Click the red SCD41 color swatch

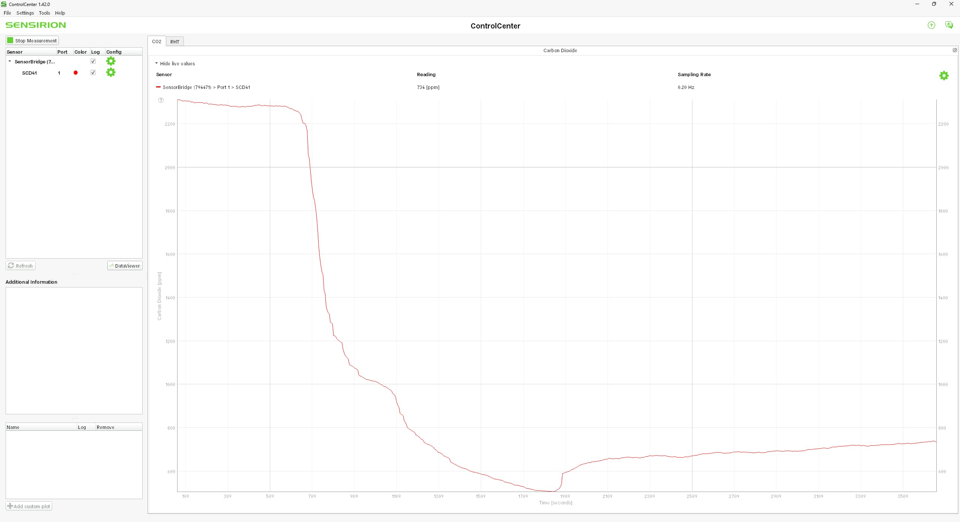[x=76, y=73]
